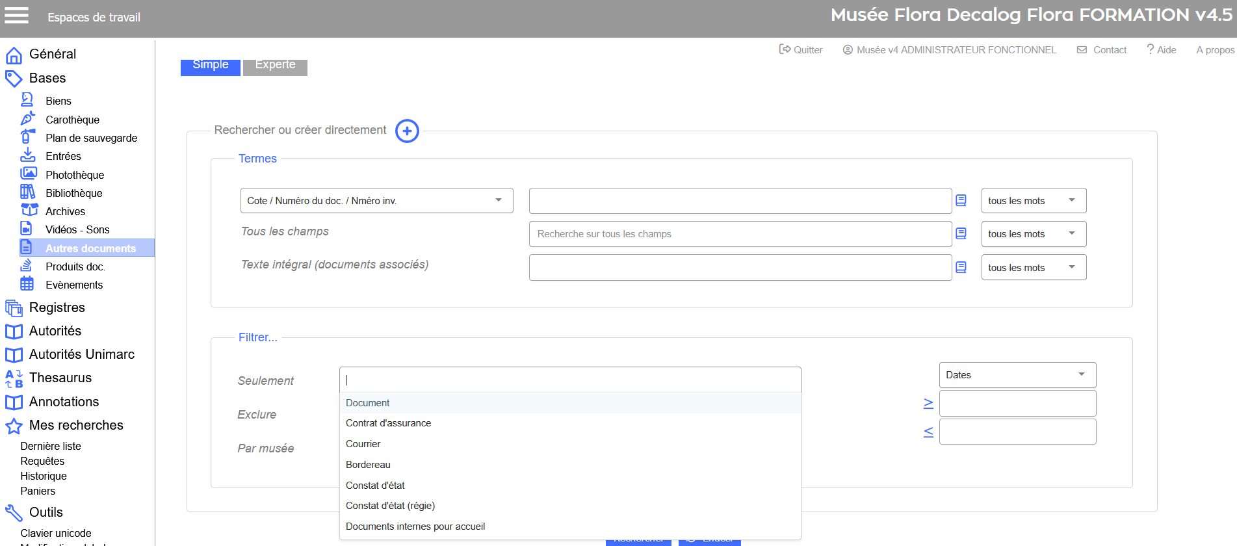Viewport: 1237px width, 546px height.
Task: Open index list icon beside Cote field
Action: pos(961,201)
